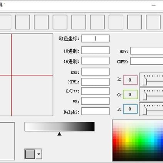Click the RGB output field
Viewport: 163px width, 163px height.
point(95,72)
